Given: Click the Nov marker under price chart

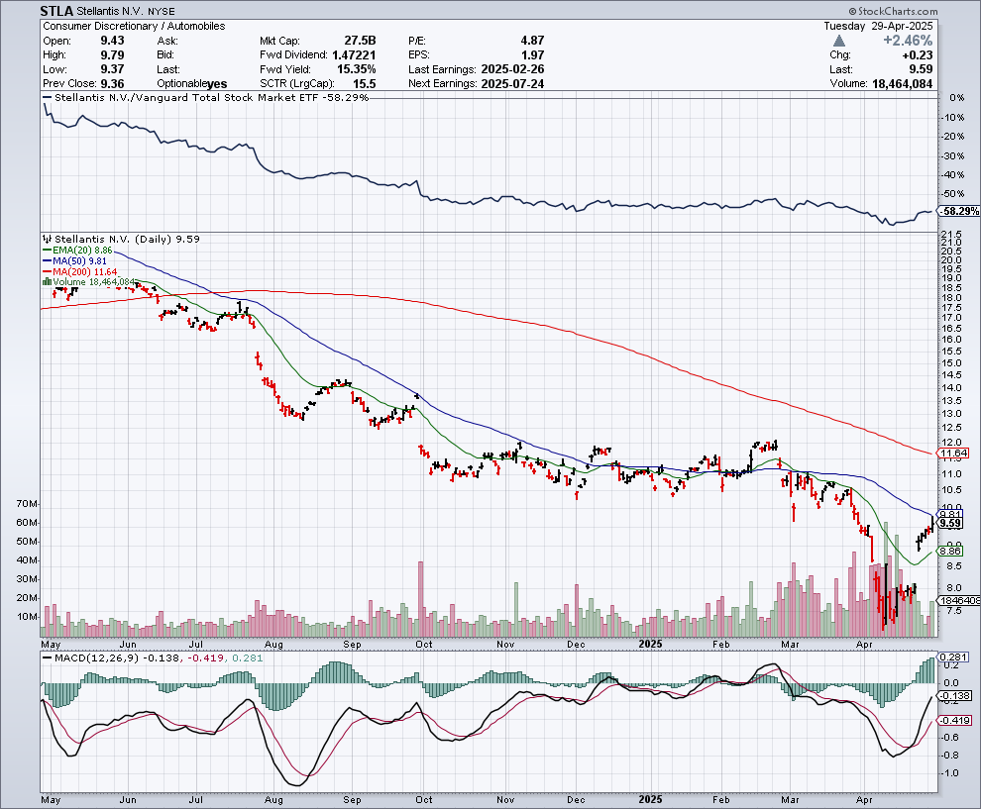Looking at the screenshot, I should click(505, 644).
